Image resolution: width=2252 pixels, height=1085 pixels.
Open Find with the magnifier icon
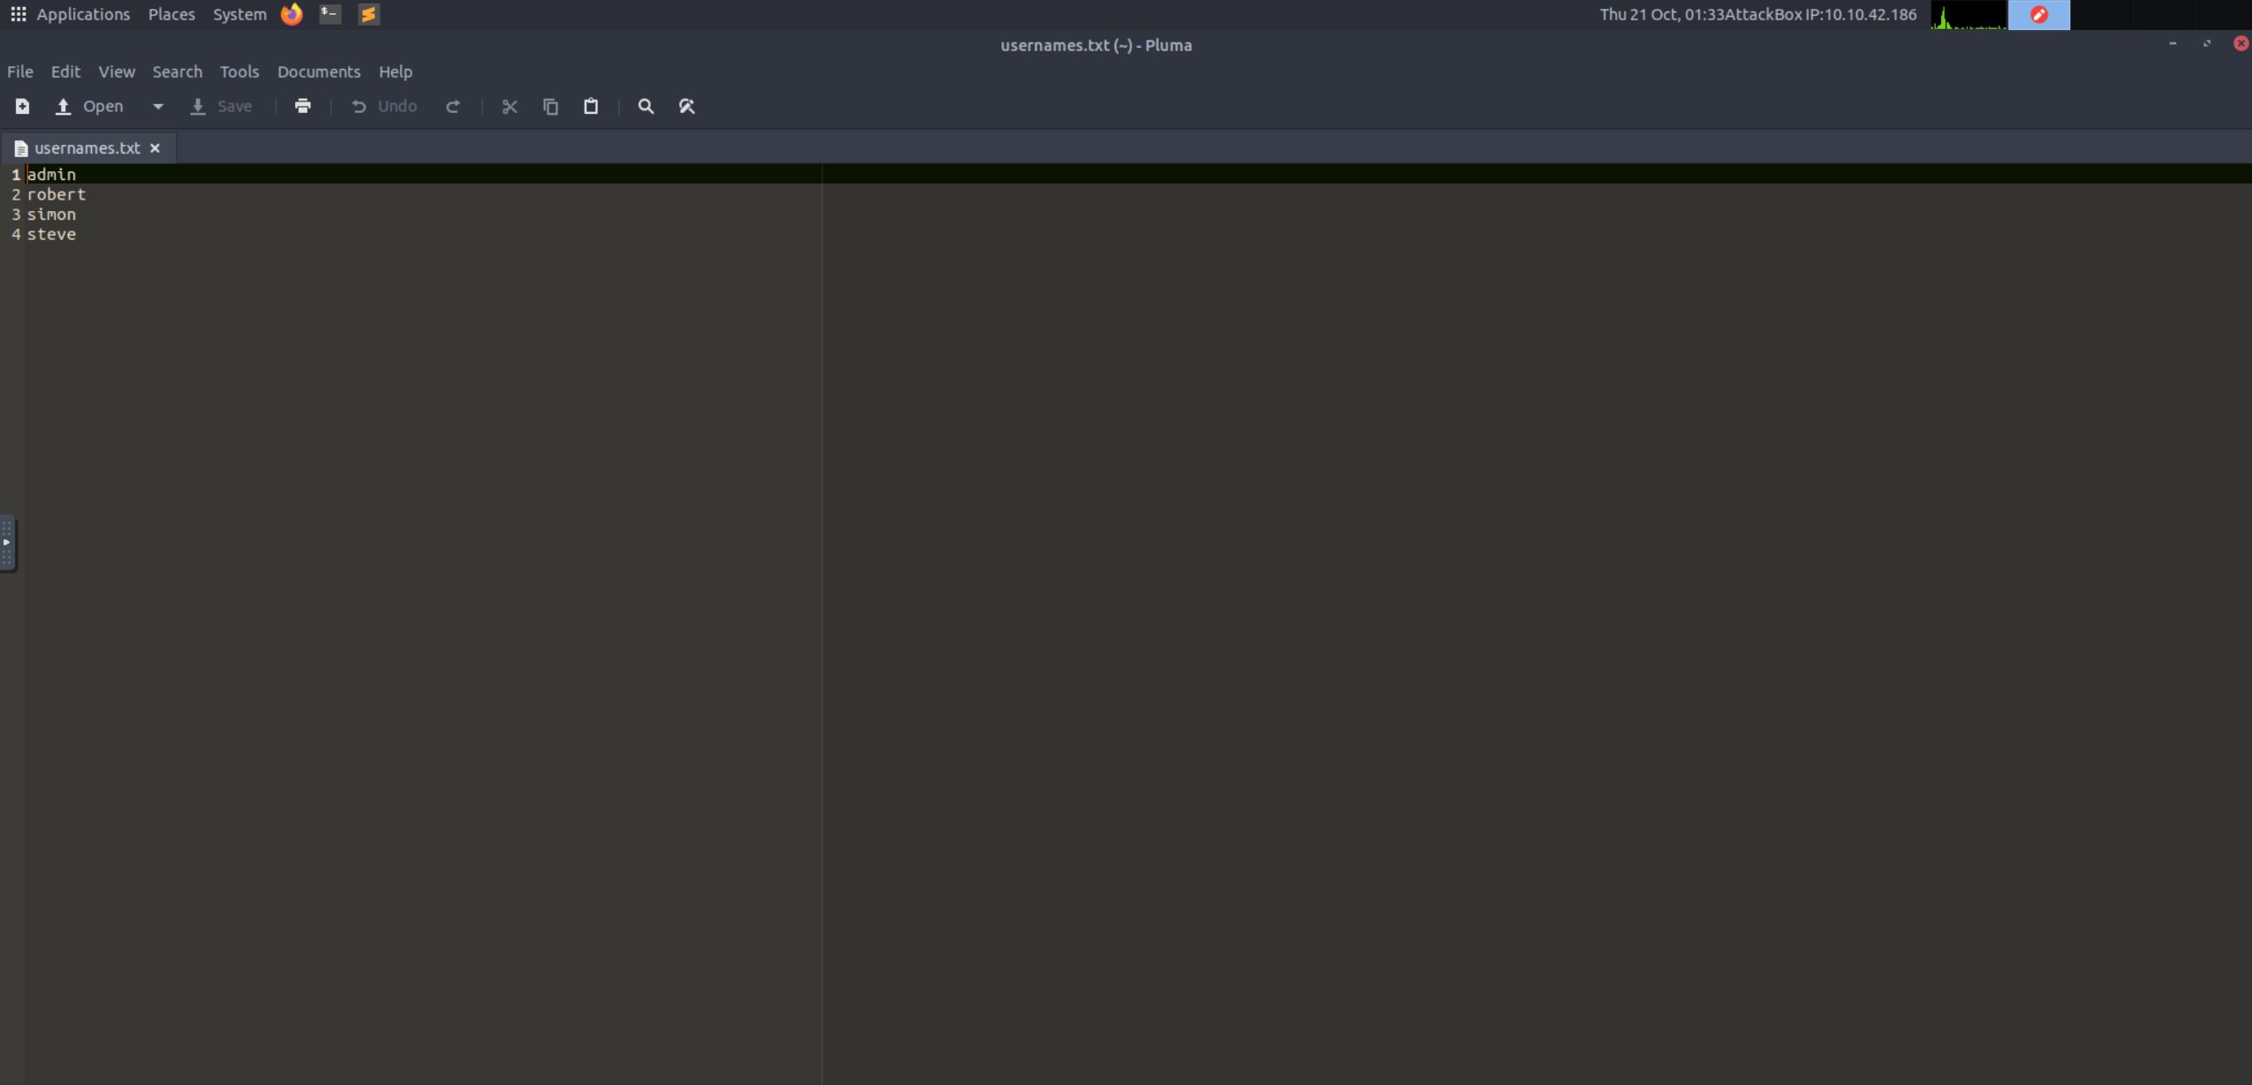pos(646,107)
